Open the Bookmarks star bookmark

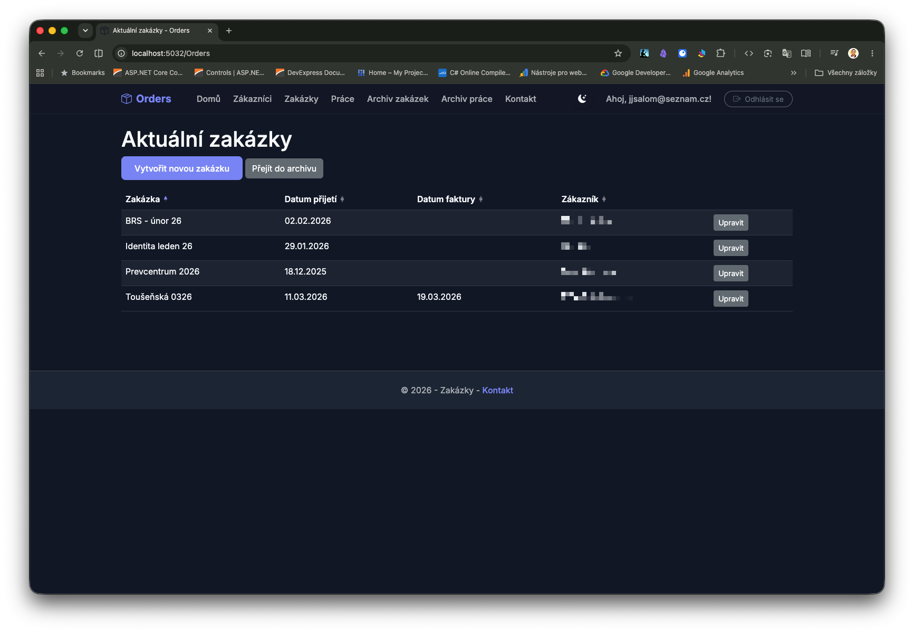[x=83, y=73]
